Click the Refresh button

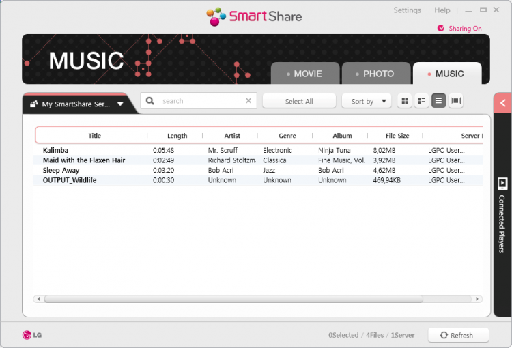point(458,335)
